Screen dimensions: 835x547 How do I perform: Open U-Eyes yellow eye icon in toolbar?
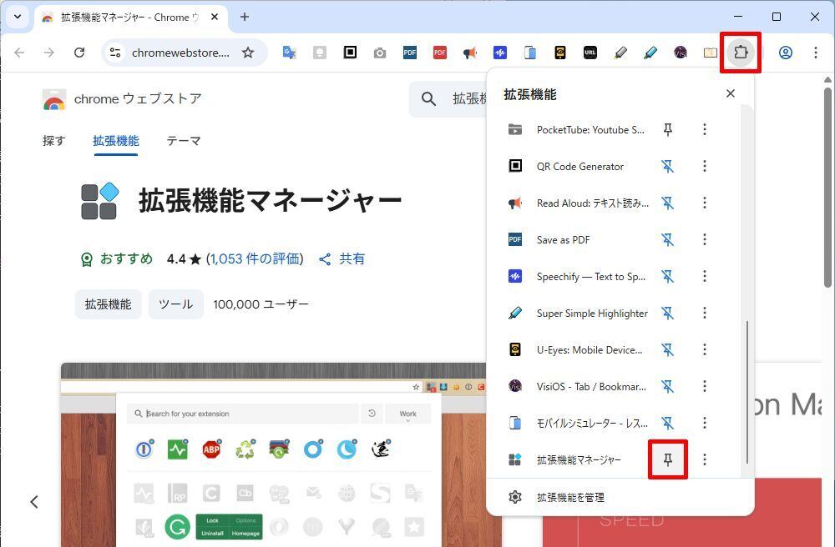tap(559, 53)
